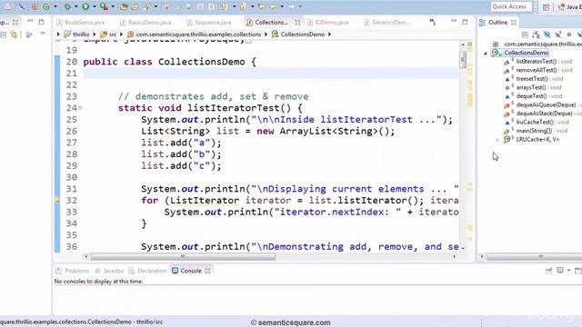
Task: Show hidden editor tabs list
Action: click(433, 22)
